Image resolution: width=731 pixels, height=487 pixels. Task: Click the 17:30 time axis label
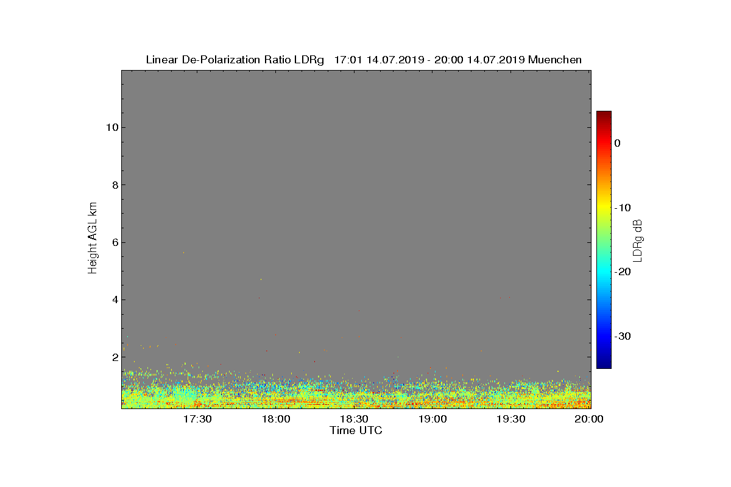pyautogui.click(x=197, y=419)
